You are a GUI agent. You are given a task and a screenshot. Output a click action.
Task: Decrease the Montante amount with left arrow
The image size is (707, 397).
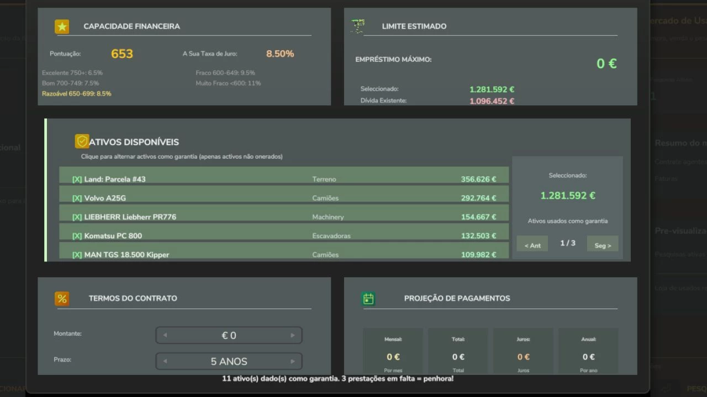(165, 335)
